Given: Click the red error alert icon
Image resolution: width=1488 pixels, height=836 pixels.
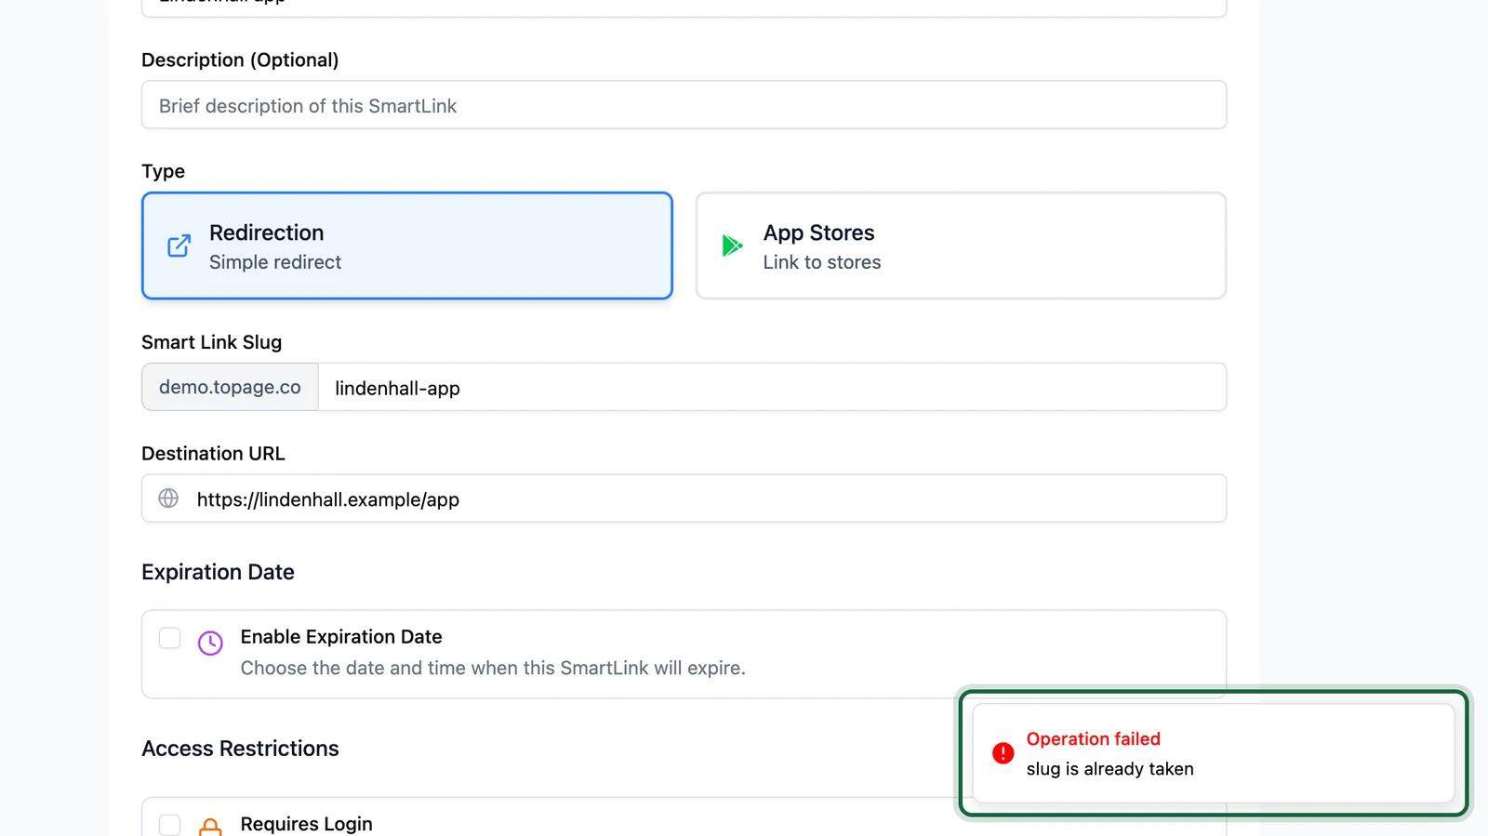Looking at the screenshot, I should 1003,753.
